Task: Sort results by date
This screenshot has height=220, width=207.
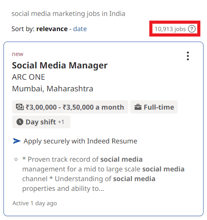Action: click(80, 29)
